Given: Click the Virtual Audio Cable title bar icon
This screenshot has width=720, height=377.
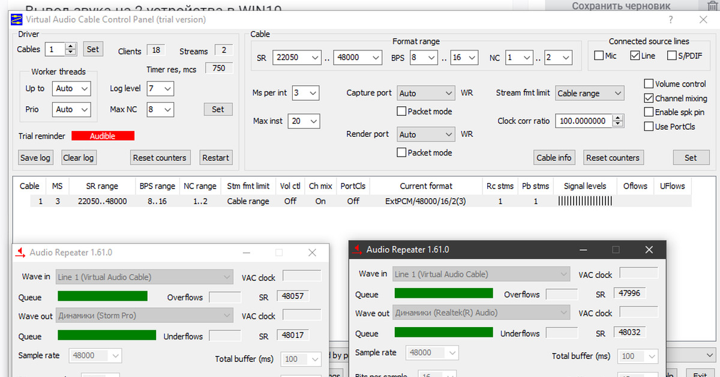Looking at the screenshot, I should click(16, 19).
